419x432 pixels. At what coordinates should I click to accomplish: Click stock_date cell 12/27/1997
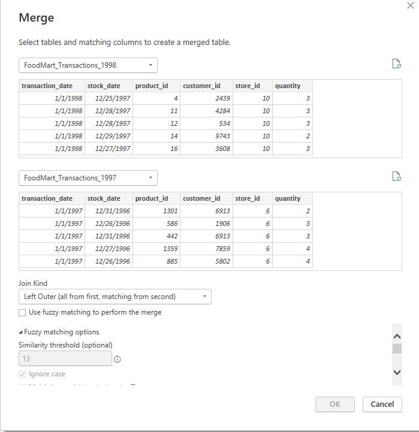coord(108,149)
